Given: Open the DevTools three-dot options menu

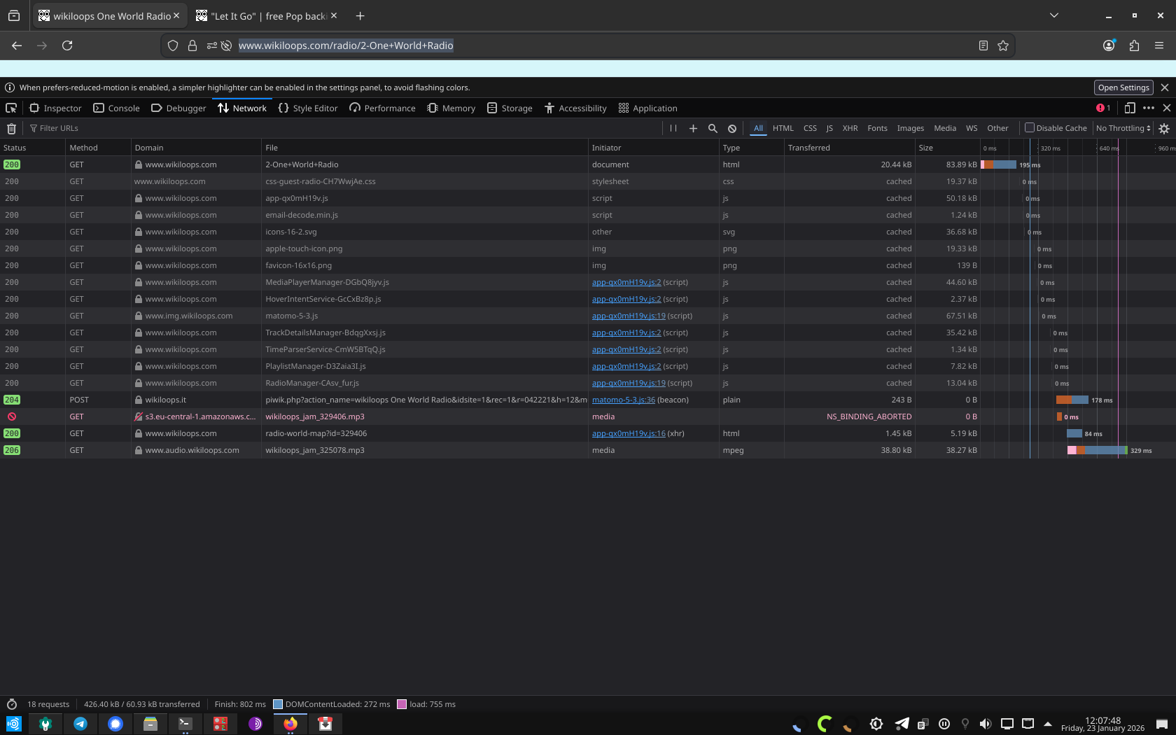Looking at the screenshot, I should point(1148,108).
